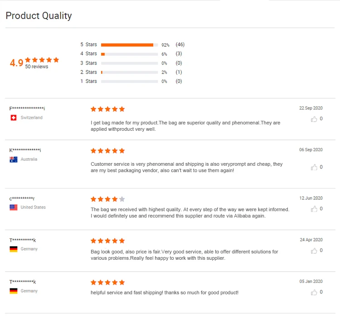Click thumbs-up on 24 Apr 2020 review
The width and height of the screenshot is (340, 317).
click(314, 251)
